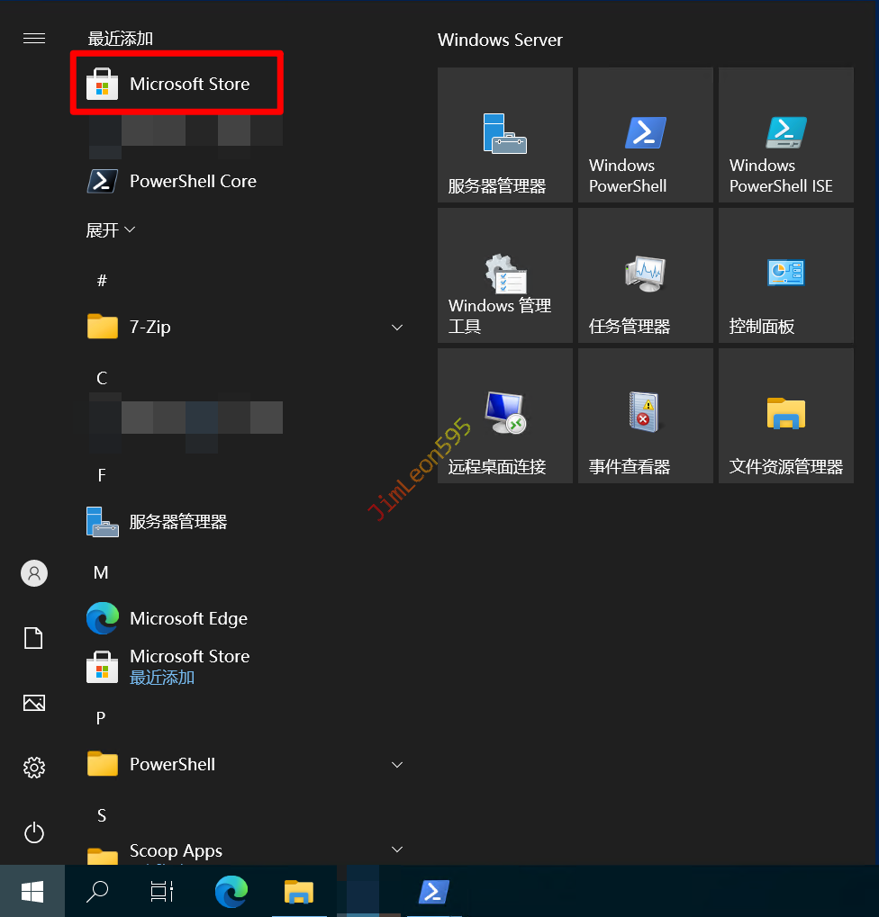Launch the Remote Desktop Connection tile
This screenshot has height=917, width=879.
click(505, 416)
